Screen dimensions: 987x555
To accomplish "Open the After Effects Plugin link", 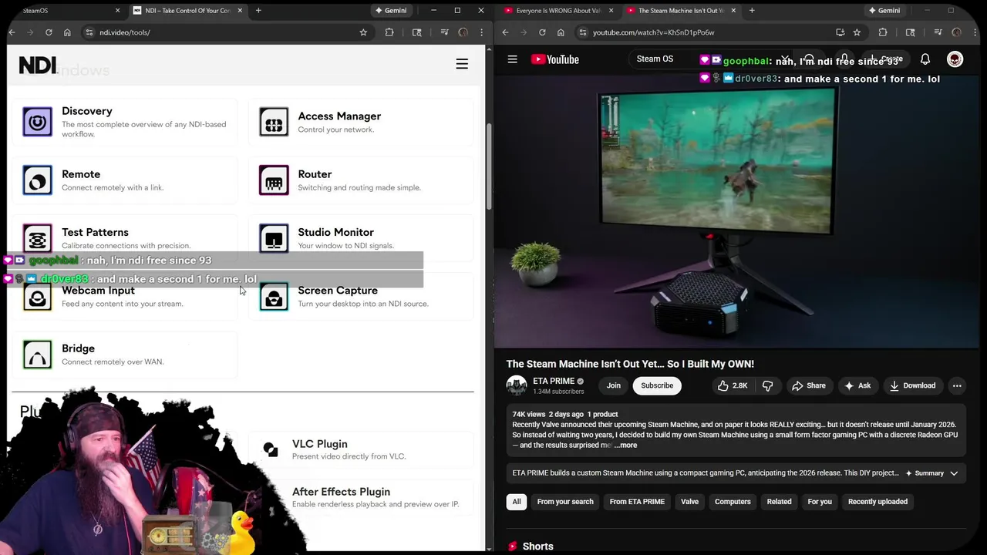I will coord(341,492).
